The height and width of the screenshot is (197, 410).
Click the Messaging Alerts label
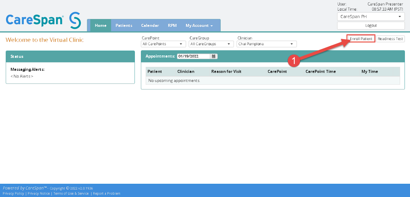28,69
